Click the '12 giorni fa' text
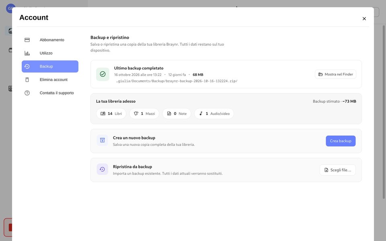This screenshot has height=241, width=386. (177, 75)
